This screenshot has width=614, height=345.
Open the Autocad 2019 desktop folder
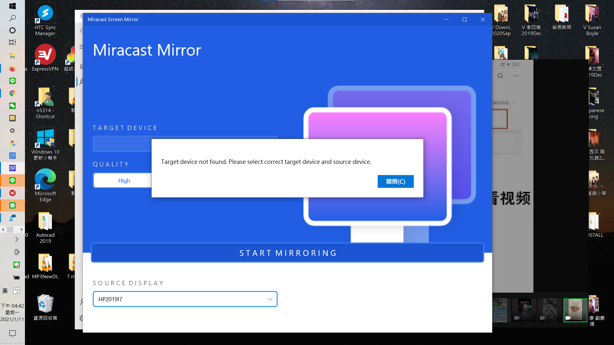45,228
